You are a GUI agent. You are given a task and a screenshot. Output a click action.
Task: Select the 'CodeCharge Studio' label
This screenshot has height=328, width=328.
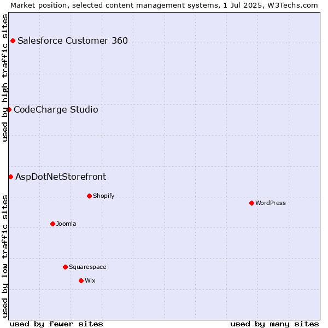tap(56, 110)
